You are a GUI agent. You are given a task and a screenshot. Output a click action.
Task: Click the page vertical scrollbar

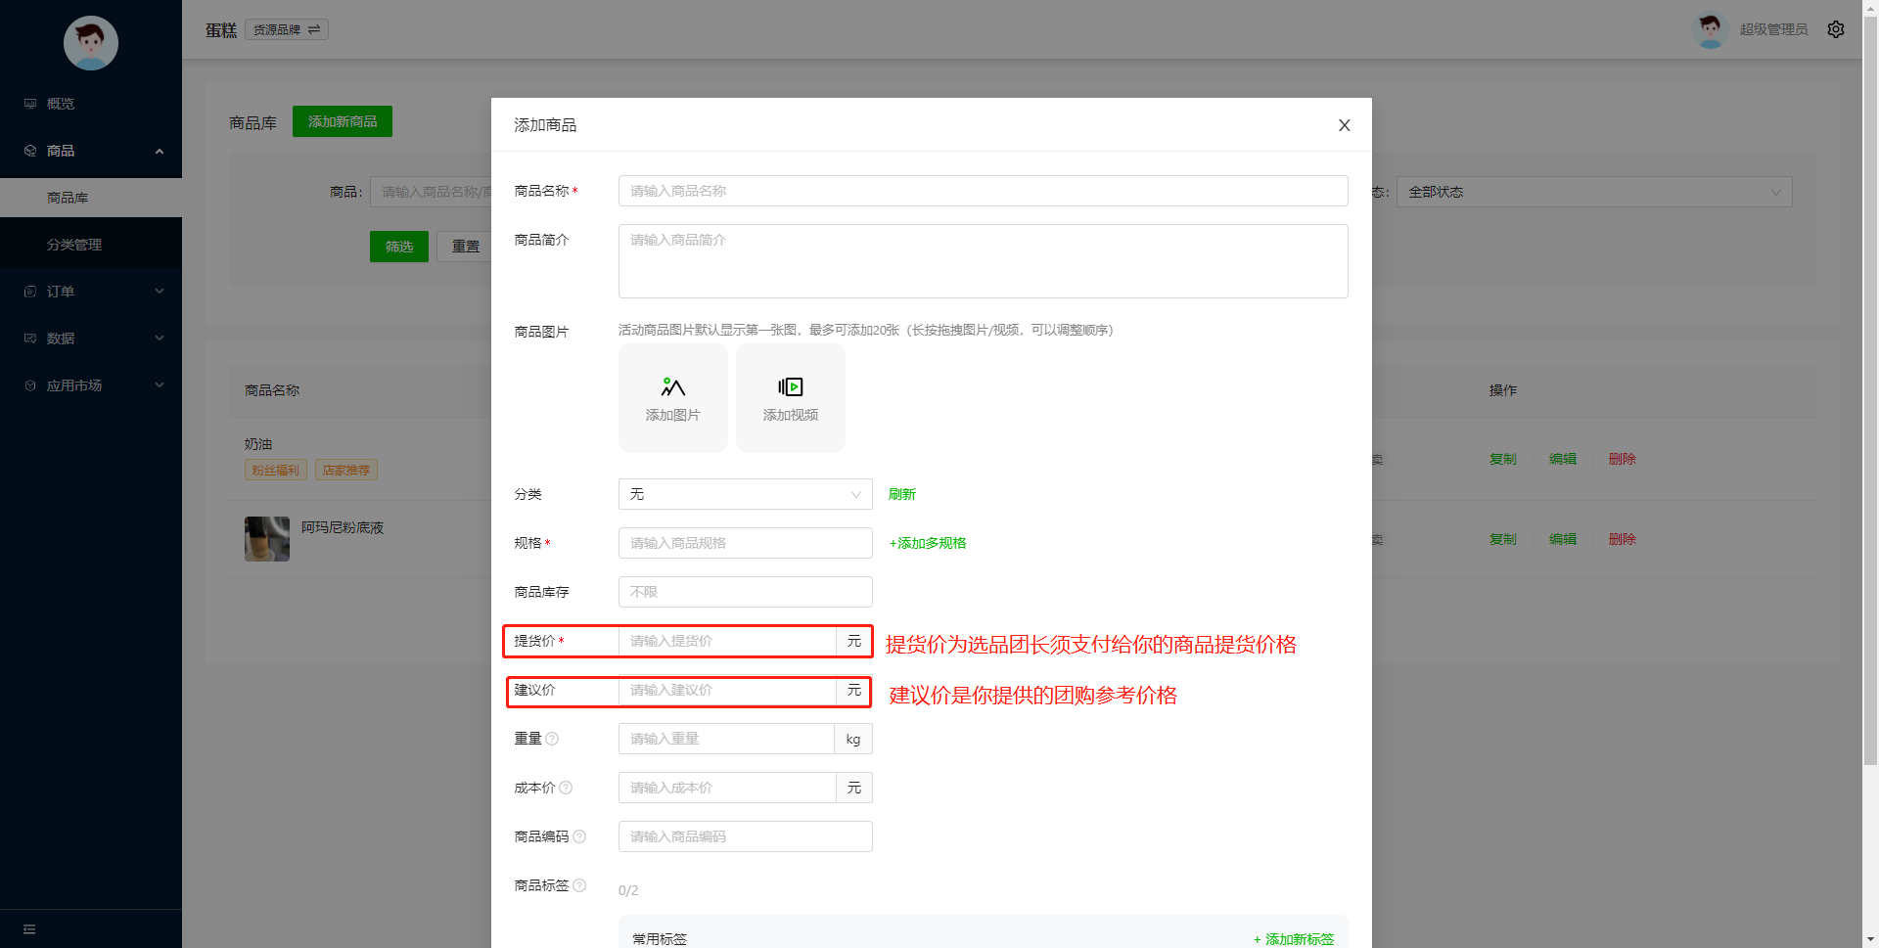click(x=1870, y=391)
